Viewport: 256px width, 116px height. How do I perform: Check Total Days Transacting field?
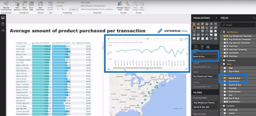[x=225, y=49]
